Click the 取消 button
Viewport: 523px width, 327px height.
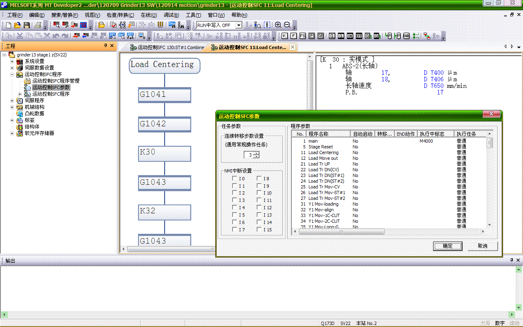click(483, 246)
